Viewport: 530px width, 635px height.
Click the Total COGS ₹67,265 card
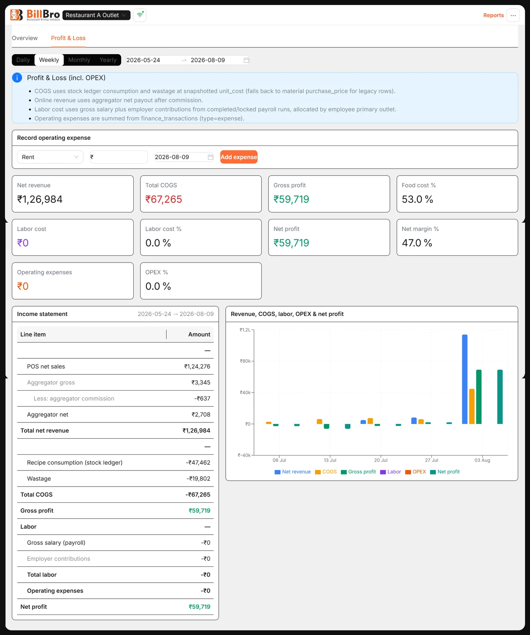(201, 194)
